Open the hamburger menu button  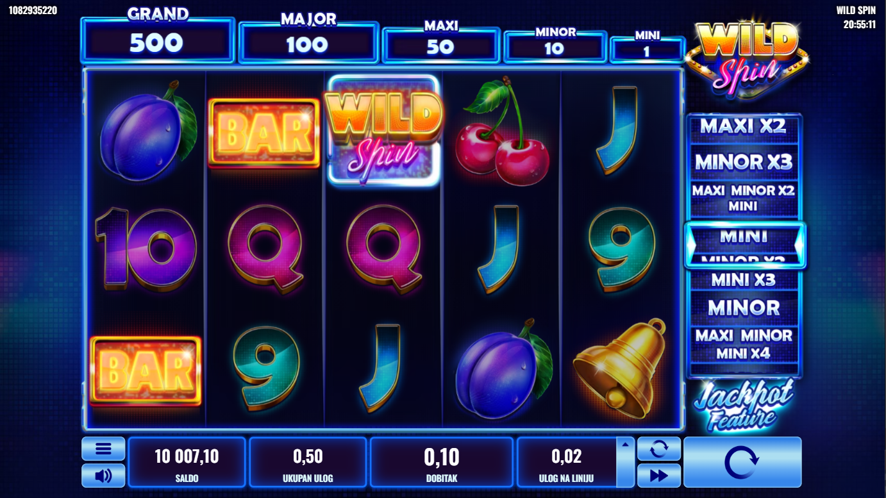tap(103, 449)
